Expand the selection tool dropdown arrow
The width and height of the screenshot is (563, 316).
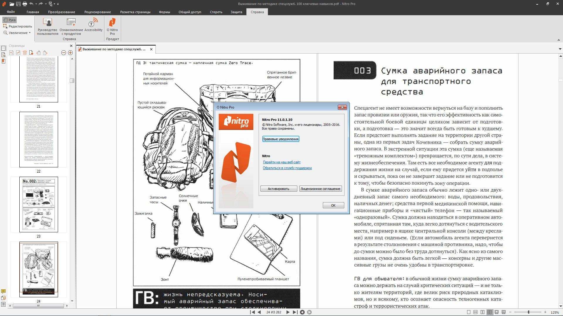[x=55, y=4]
